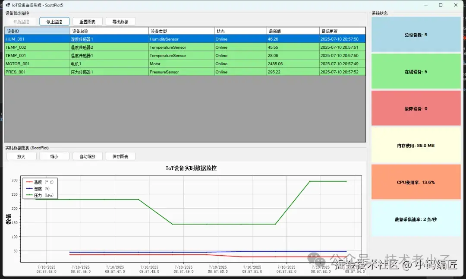Click the 自动缩放 button
The width and height of the screenshot is (466, 279).
coord(87,156)
